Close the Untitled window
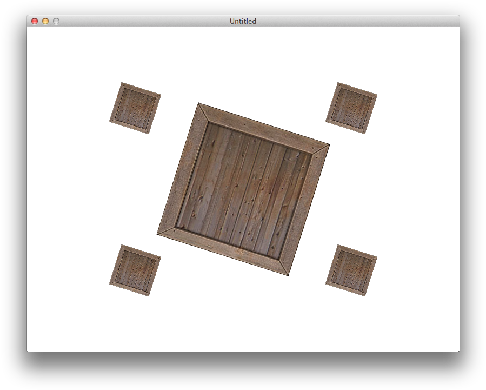The width and height of the screenshot is (486, 390). point(34,21)
